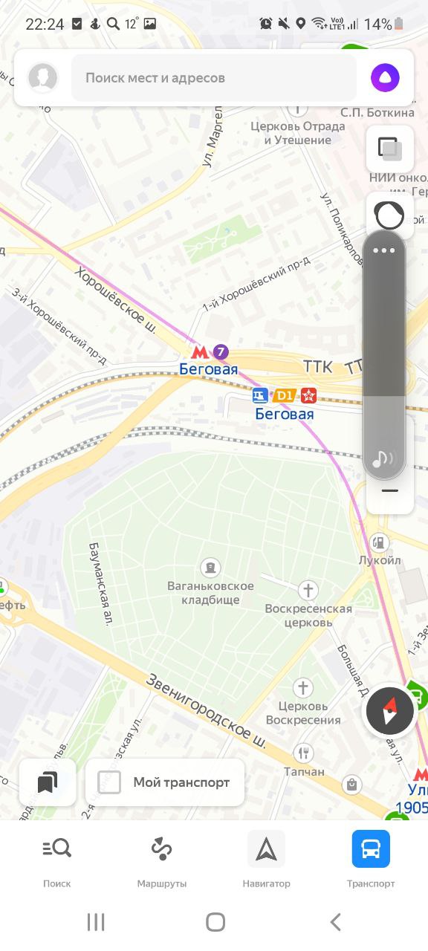
Task: Zoom out with the minus button
Action: [390, 491]
